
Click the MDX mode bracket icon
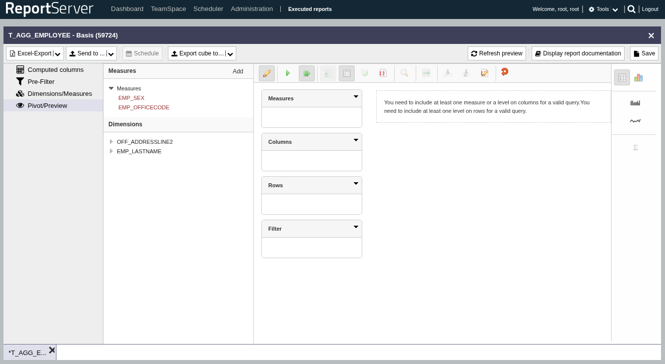click(x=383, y=73)
